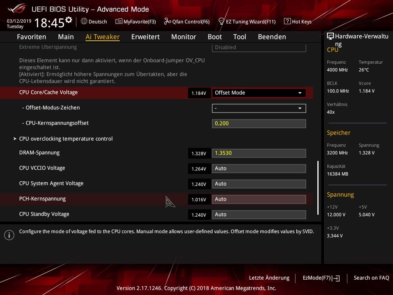
Task: Select the CPU Core/Cache Voltage row label
Action: click(48, 92)
